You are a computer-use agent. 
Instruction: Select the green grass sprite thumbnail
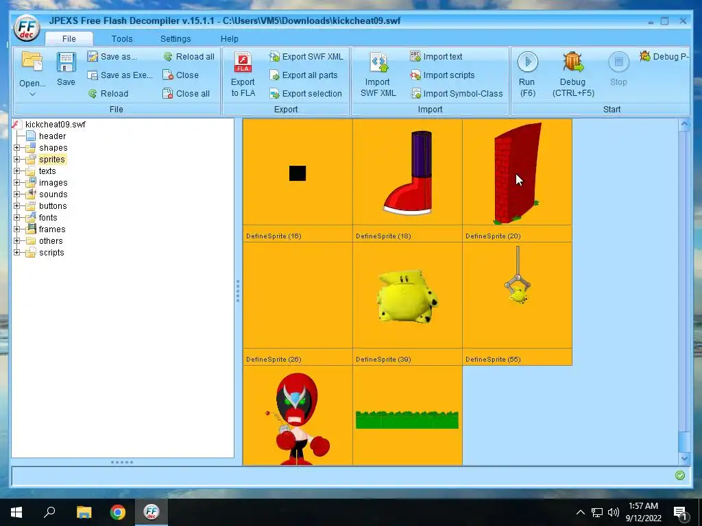point(407,416)
